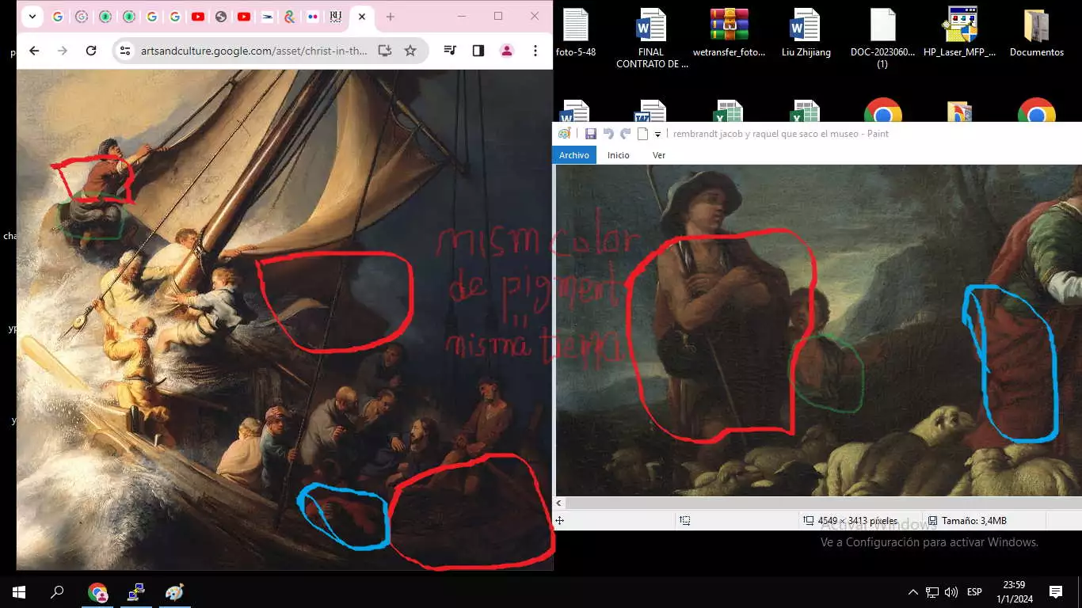Click the cursor position icon in Paint status bar
Image resolution: width=1082 pixels, height=608 pixels.
coord(560,520)
